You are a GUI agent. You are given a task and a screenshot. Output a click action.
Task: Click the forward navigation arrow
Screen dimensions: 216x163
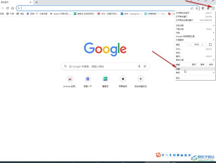[x=3, y=8]
